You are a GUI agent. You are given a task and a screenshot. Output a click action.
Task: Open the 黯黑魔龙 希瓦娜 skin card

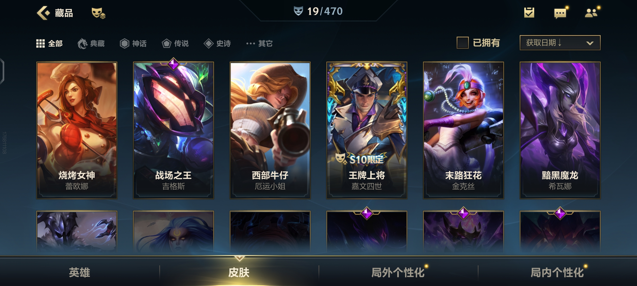click(560, 130)
